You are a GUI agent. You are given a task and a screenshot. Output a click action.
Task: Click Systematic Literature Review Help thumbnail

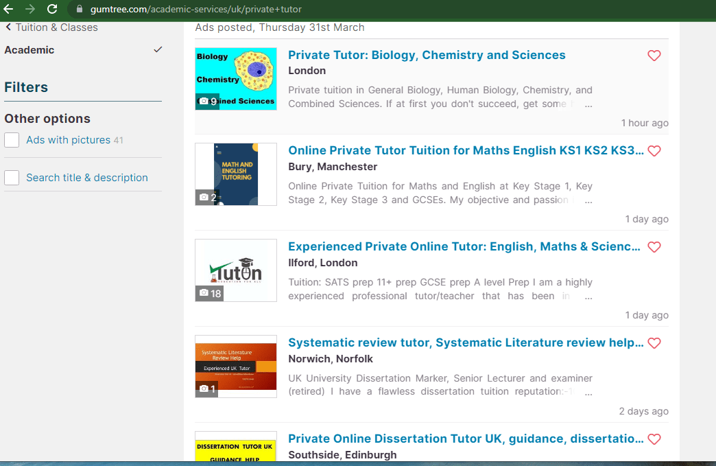(x=236, y=366)
